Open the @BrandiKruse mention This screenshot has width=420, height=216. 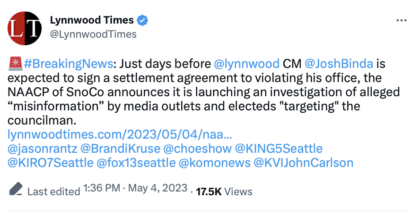120,149
